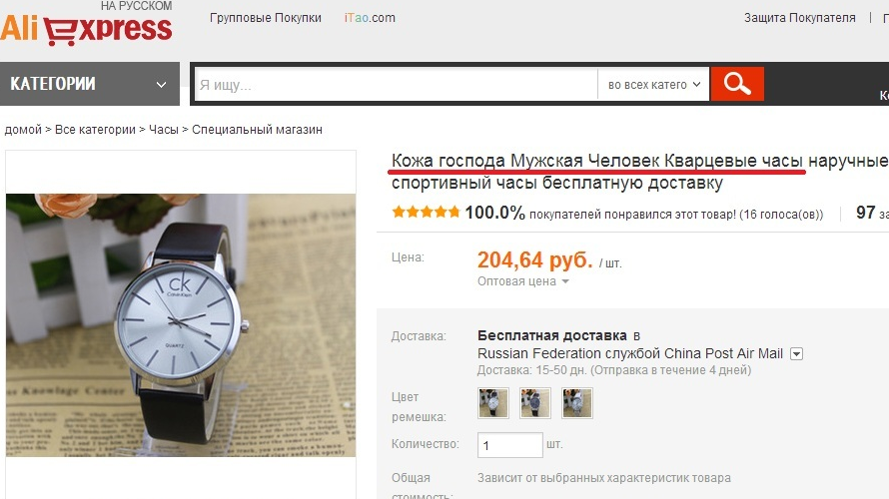Click the main watch product image

pos(181,325)
